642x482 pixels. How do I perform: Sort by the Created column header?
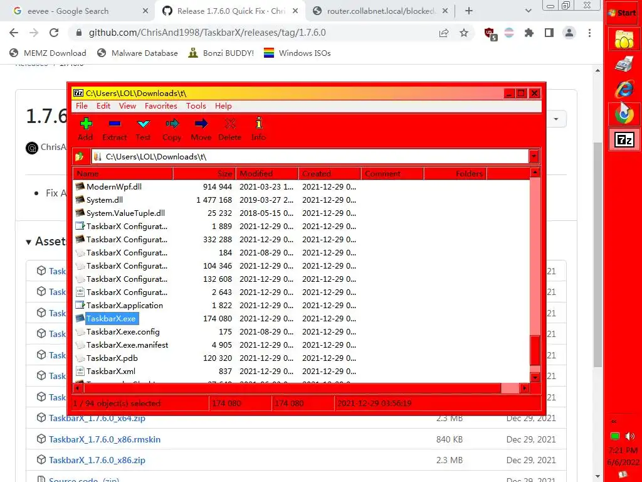tap(330, 174)
